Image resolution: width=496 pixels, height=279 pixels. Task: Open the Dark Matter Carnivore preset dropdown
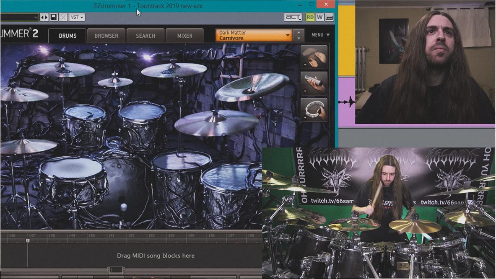click(x=253, y=35)
